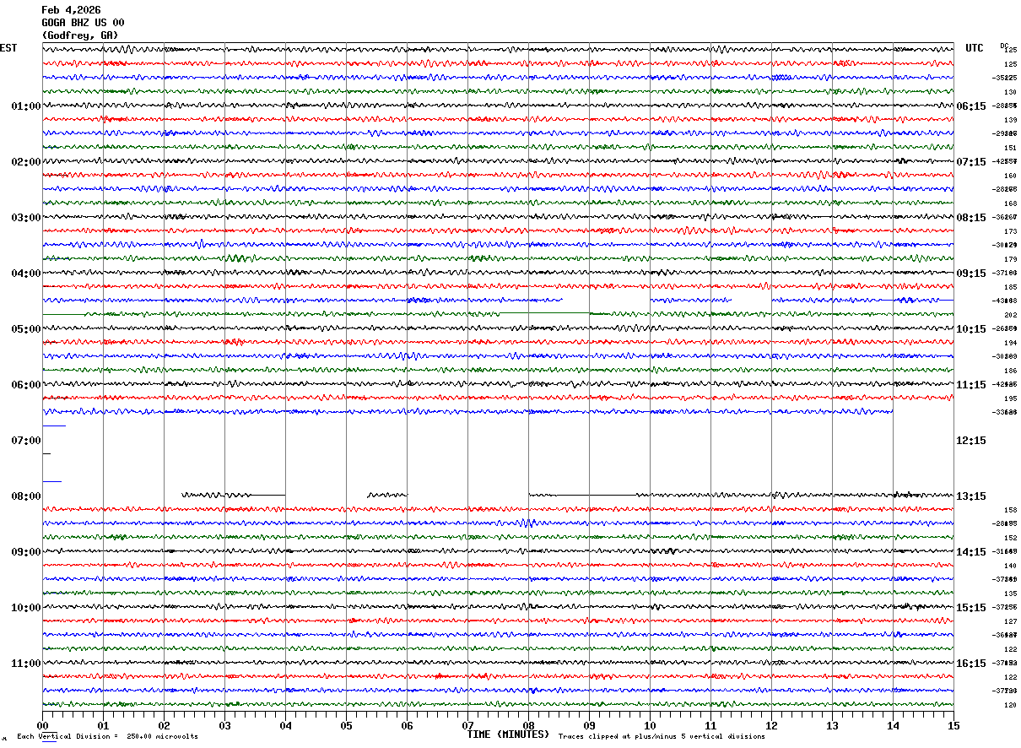The image size is (1021, 748).
Task: Click the DC value 168 in right column
Action: pyautogui.click(x=1010, y=203)
